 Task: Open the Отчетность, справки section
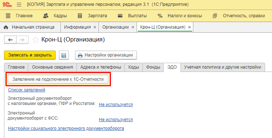pyautogui.click(x=244, y=16)
